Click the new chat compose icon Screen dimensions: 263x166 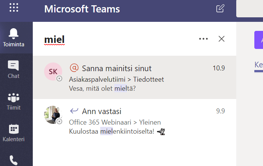[220, 9]
